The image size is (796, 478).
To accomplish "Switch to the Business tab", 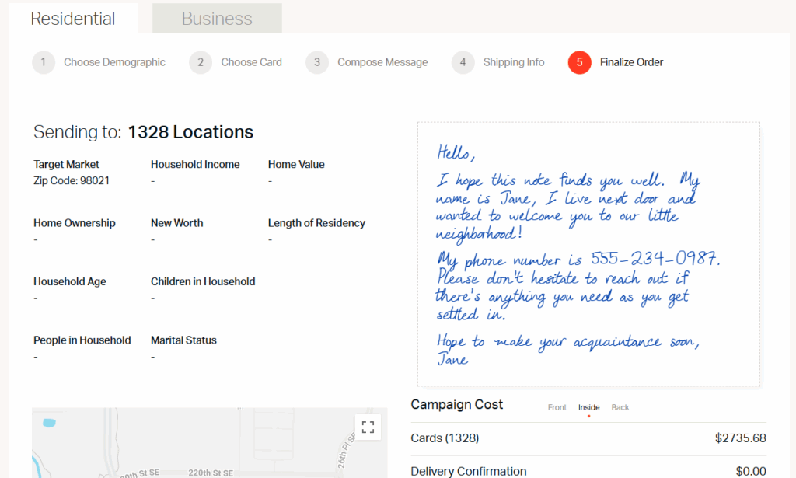I will 216,18.
